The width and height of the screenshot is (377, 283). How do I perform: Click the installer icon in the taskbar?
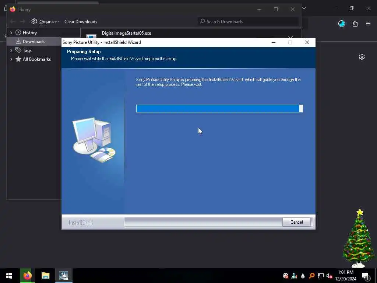(64, 276)
